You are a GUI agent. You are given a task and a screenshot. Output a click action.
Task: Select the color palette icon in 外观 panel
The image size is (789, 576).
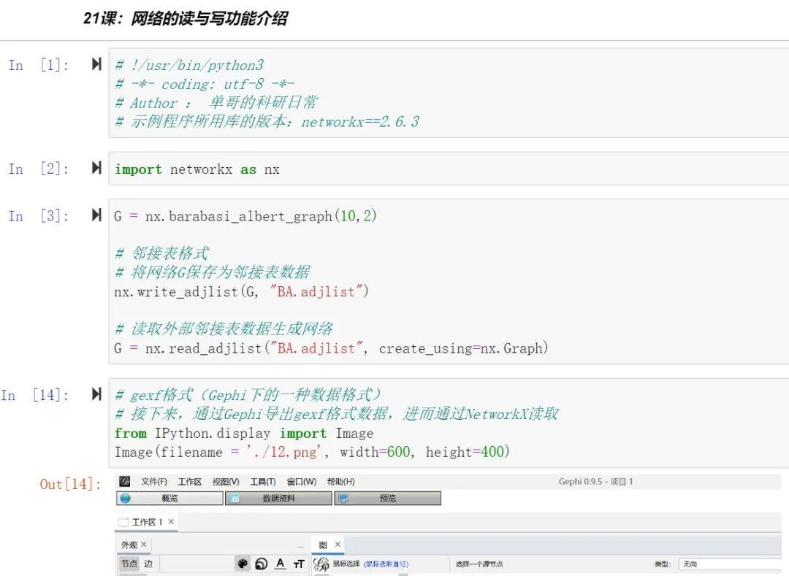coord(243,563)
